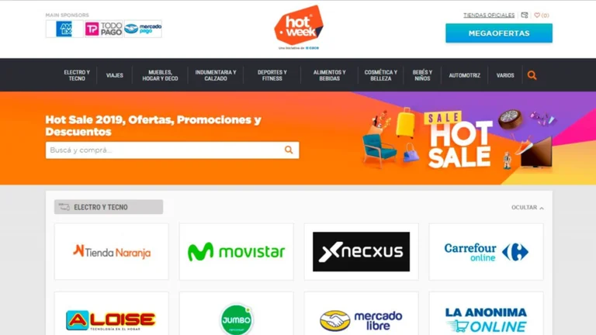The image size is (596, 335).
Task: Click the orange search icon in navigation bar
Action: [x=532, y=75]
